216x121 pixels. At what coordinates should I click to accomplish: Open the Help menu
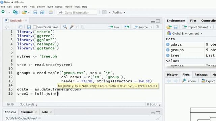(85, 7)
